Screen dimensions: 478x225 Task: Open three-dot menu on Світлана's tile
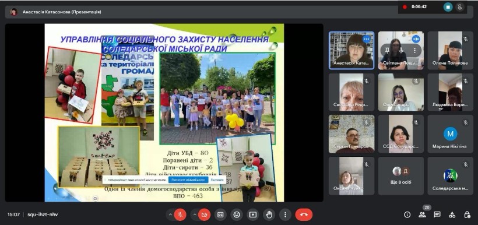point(414,50)
